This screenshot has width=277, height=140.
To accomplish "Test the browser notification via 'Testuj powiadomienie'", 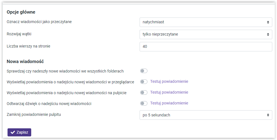I will point(169,82).
